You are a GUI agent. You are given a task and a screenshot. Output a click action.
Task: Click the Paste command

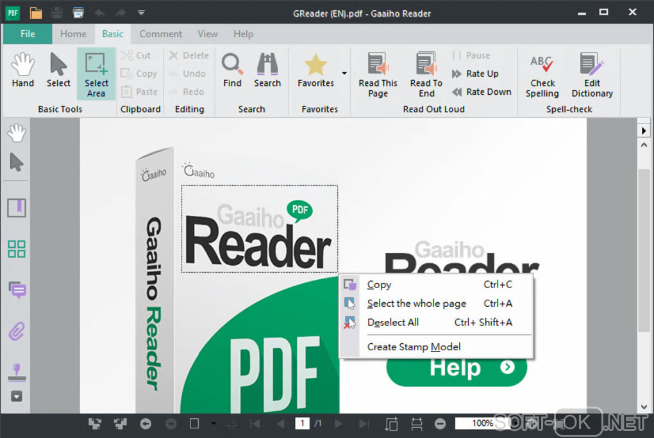click(139, 92)
